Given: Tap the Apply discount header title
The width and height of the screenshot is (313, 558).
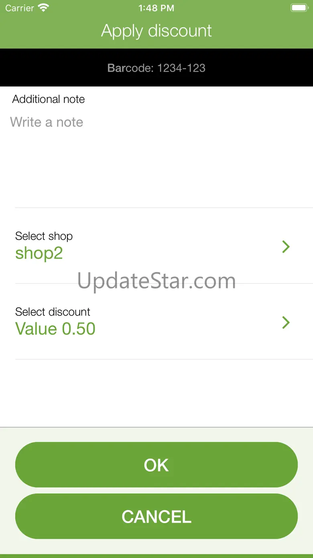Looking at the screenshot, I should [x=156, y=31].
